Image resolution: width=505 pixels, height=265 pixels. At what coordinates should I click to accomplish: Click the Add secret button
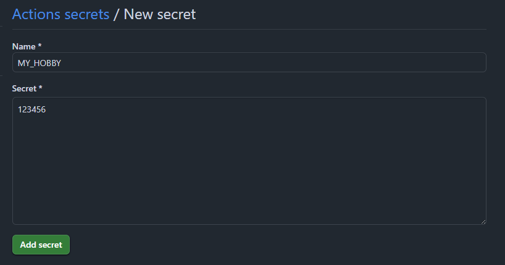(41, 245)
